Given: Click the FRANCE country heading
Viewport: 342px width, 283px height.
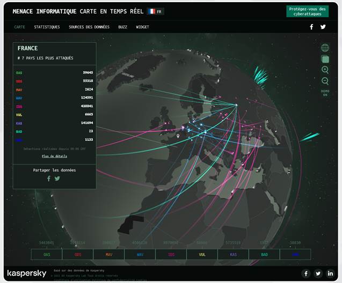Looking at the screenshot, I should [28, 48].
